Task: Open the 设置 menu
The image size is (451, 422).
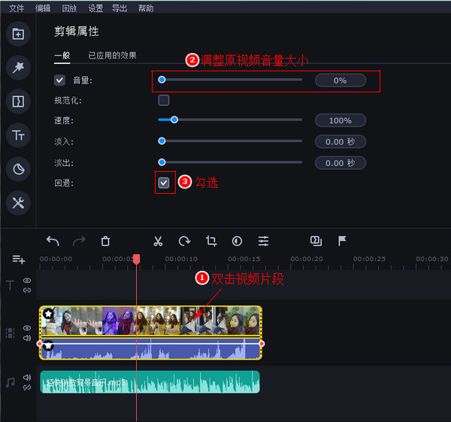Action: coord(95,8)
